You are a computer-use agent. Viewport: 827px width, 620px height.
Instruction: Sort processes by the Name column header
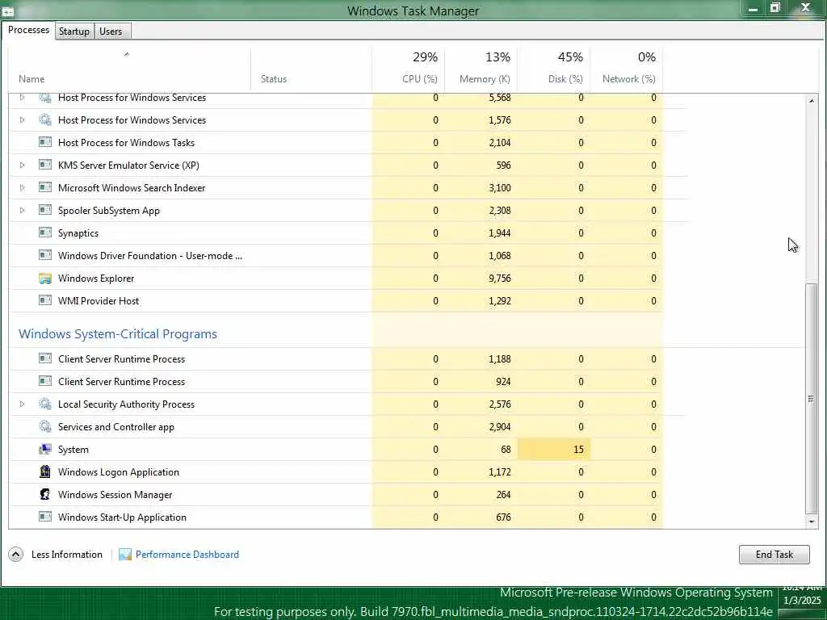129,69
